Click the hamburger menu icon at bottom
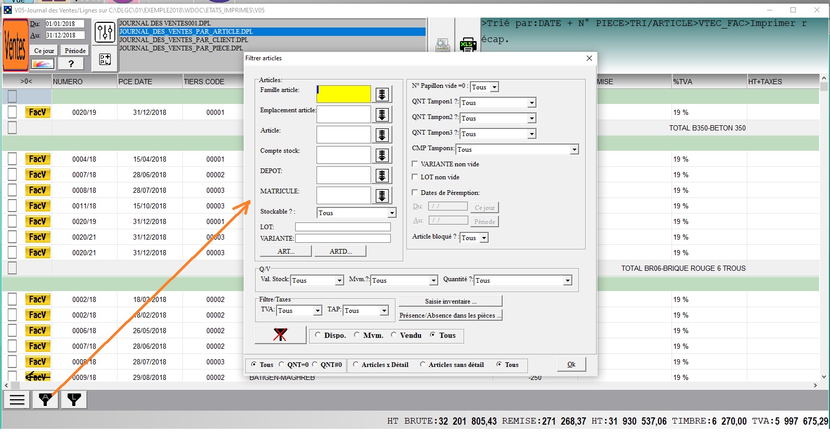Viewport: 830px width, 434px height. tap(17, 400)
